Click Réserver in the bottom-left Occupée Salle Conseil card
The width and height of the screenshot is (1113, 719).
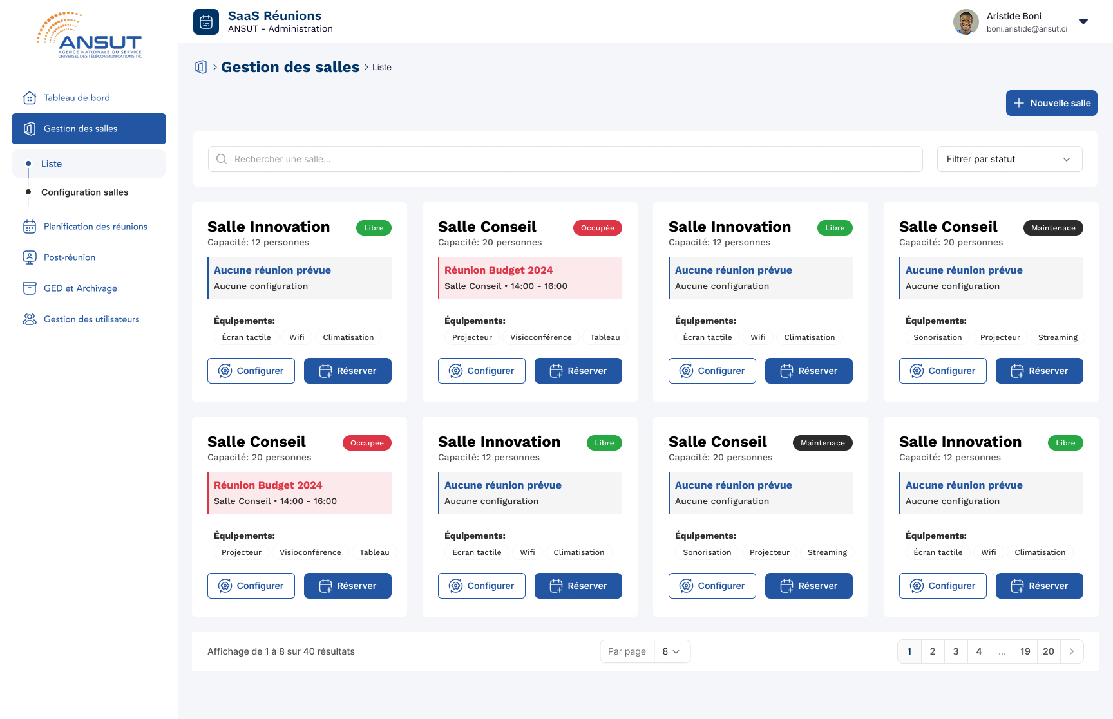tap(348, 586)
